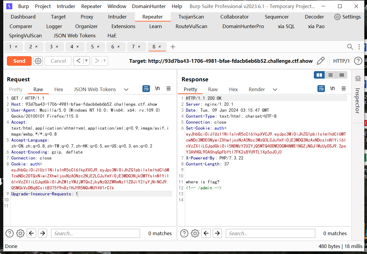Open the Proxy tool tab

87,17
